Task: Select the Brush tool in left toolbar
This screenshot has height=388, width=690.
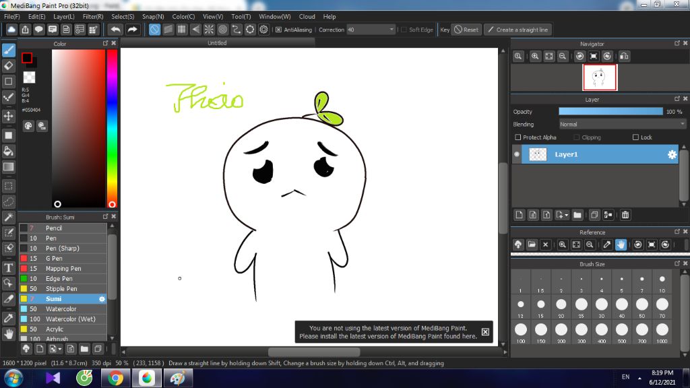Action: [x=9, y=50]
